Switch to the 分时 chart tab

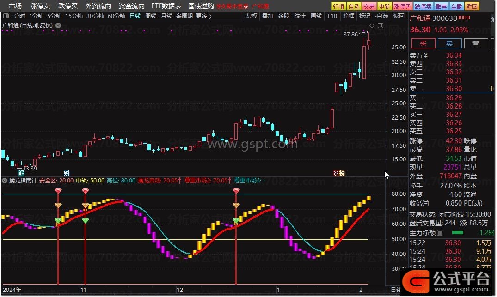[x=19, y=16]
